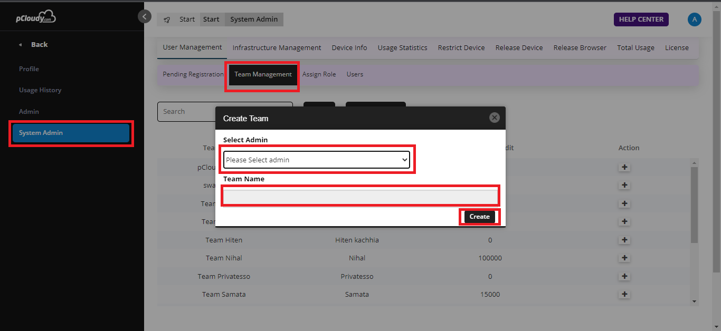Expand actions for the pClou team row

(624, 167)
